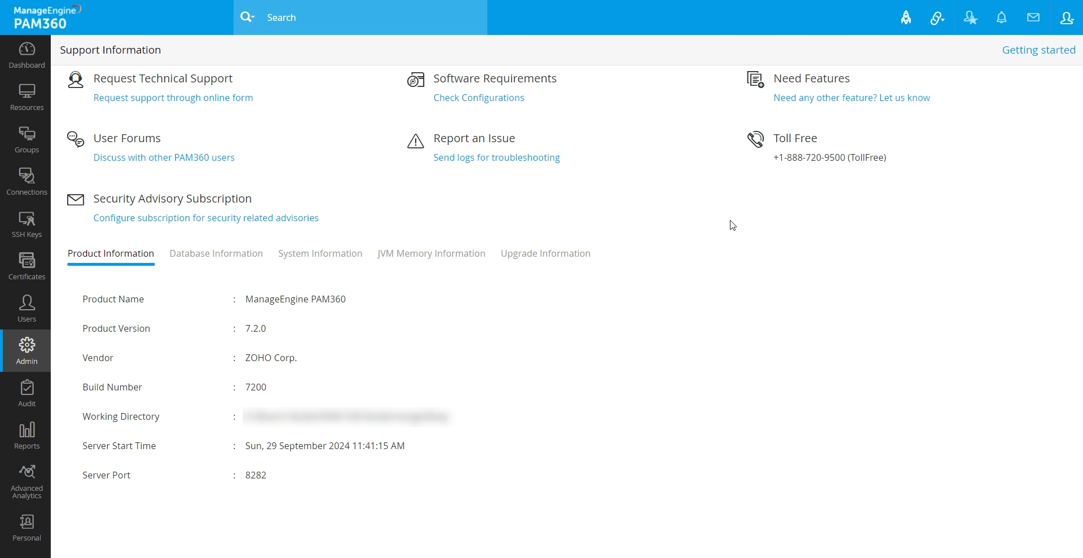
Task: Click the Software Requirements heading
Action: (495, 79)
